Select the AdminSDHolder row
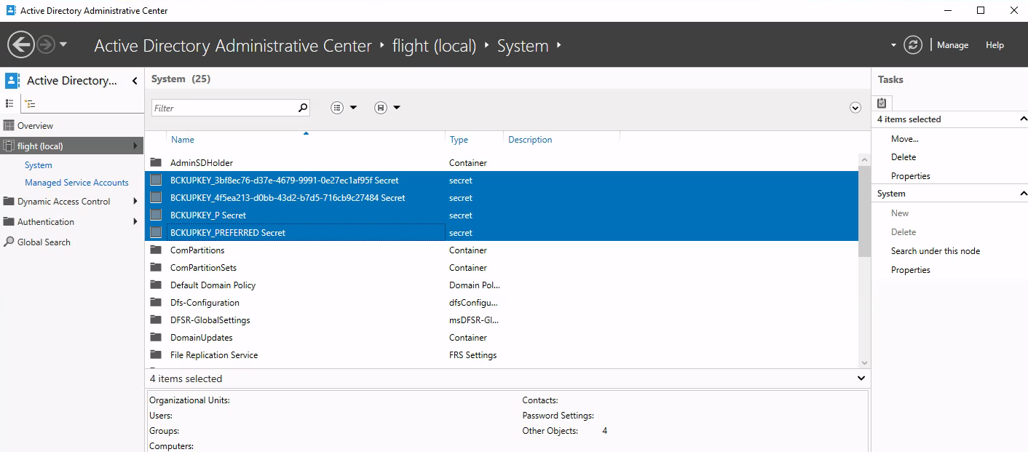This screenshot has width=1028, height=452. pos(502,163)
